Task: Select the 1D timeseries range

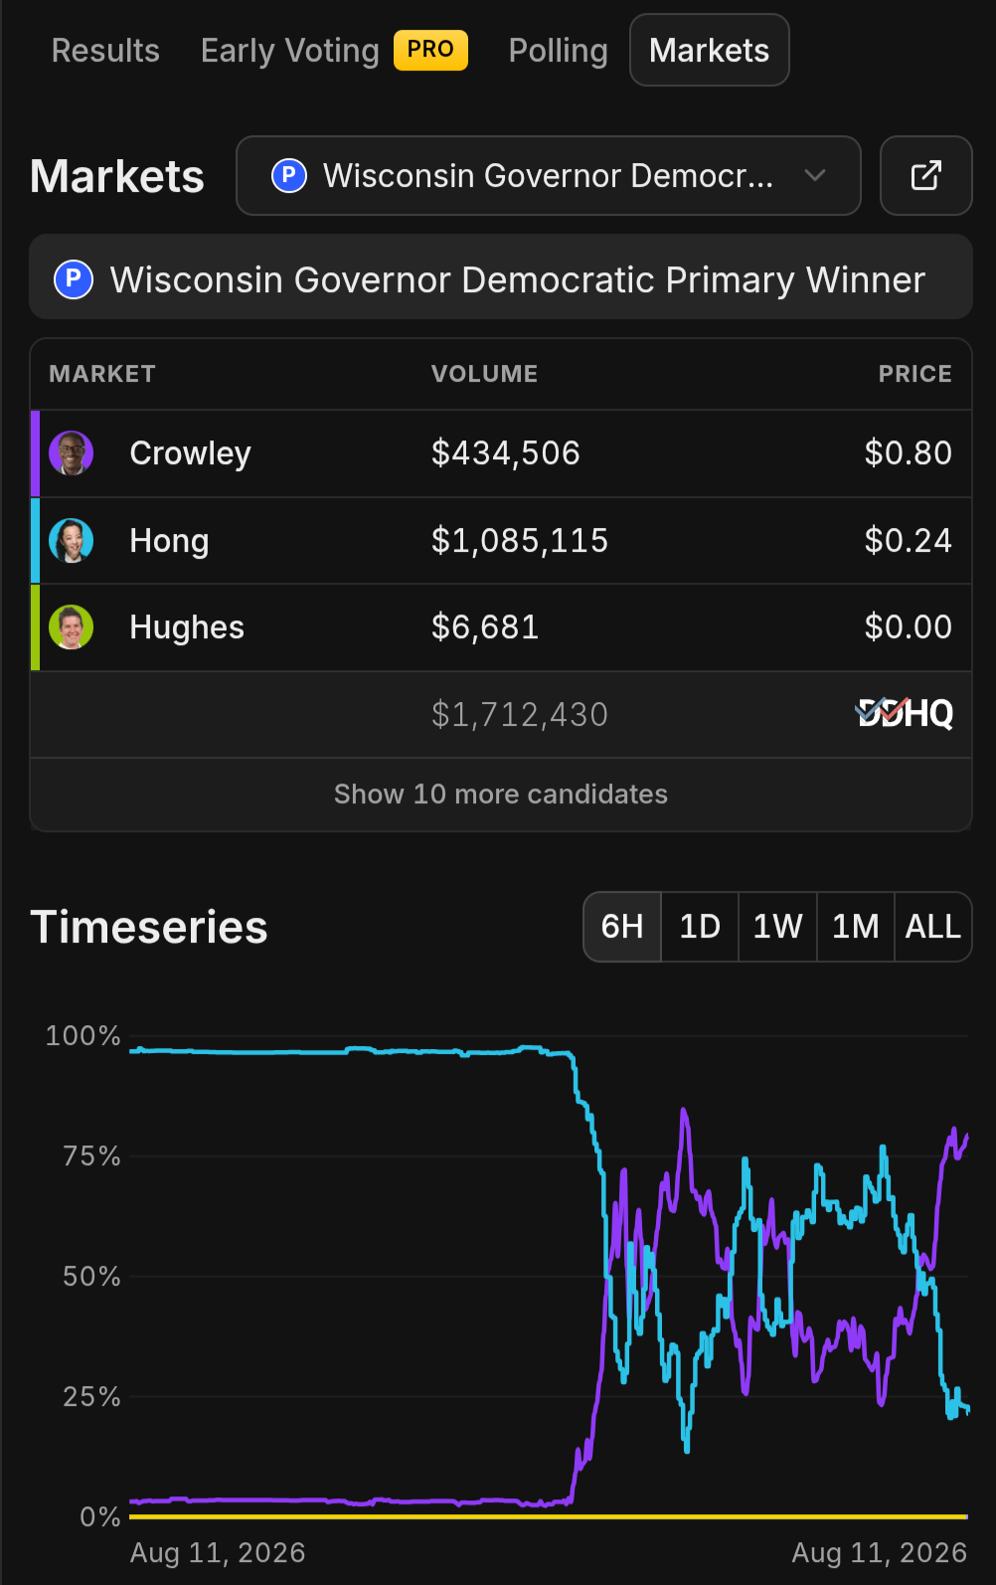Action: (700, 927)
